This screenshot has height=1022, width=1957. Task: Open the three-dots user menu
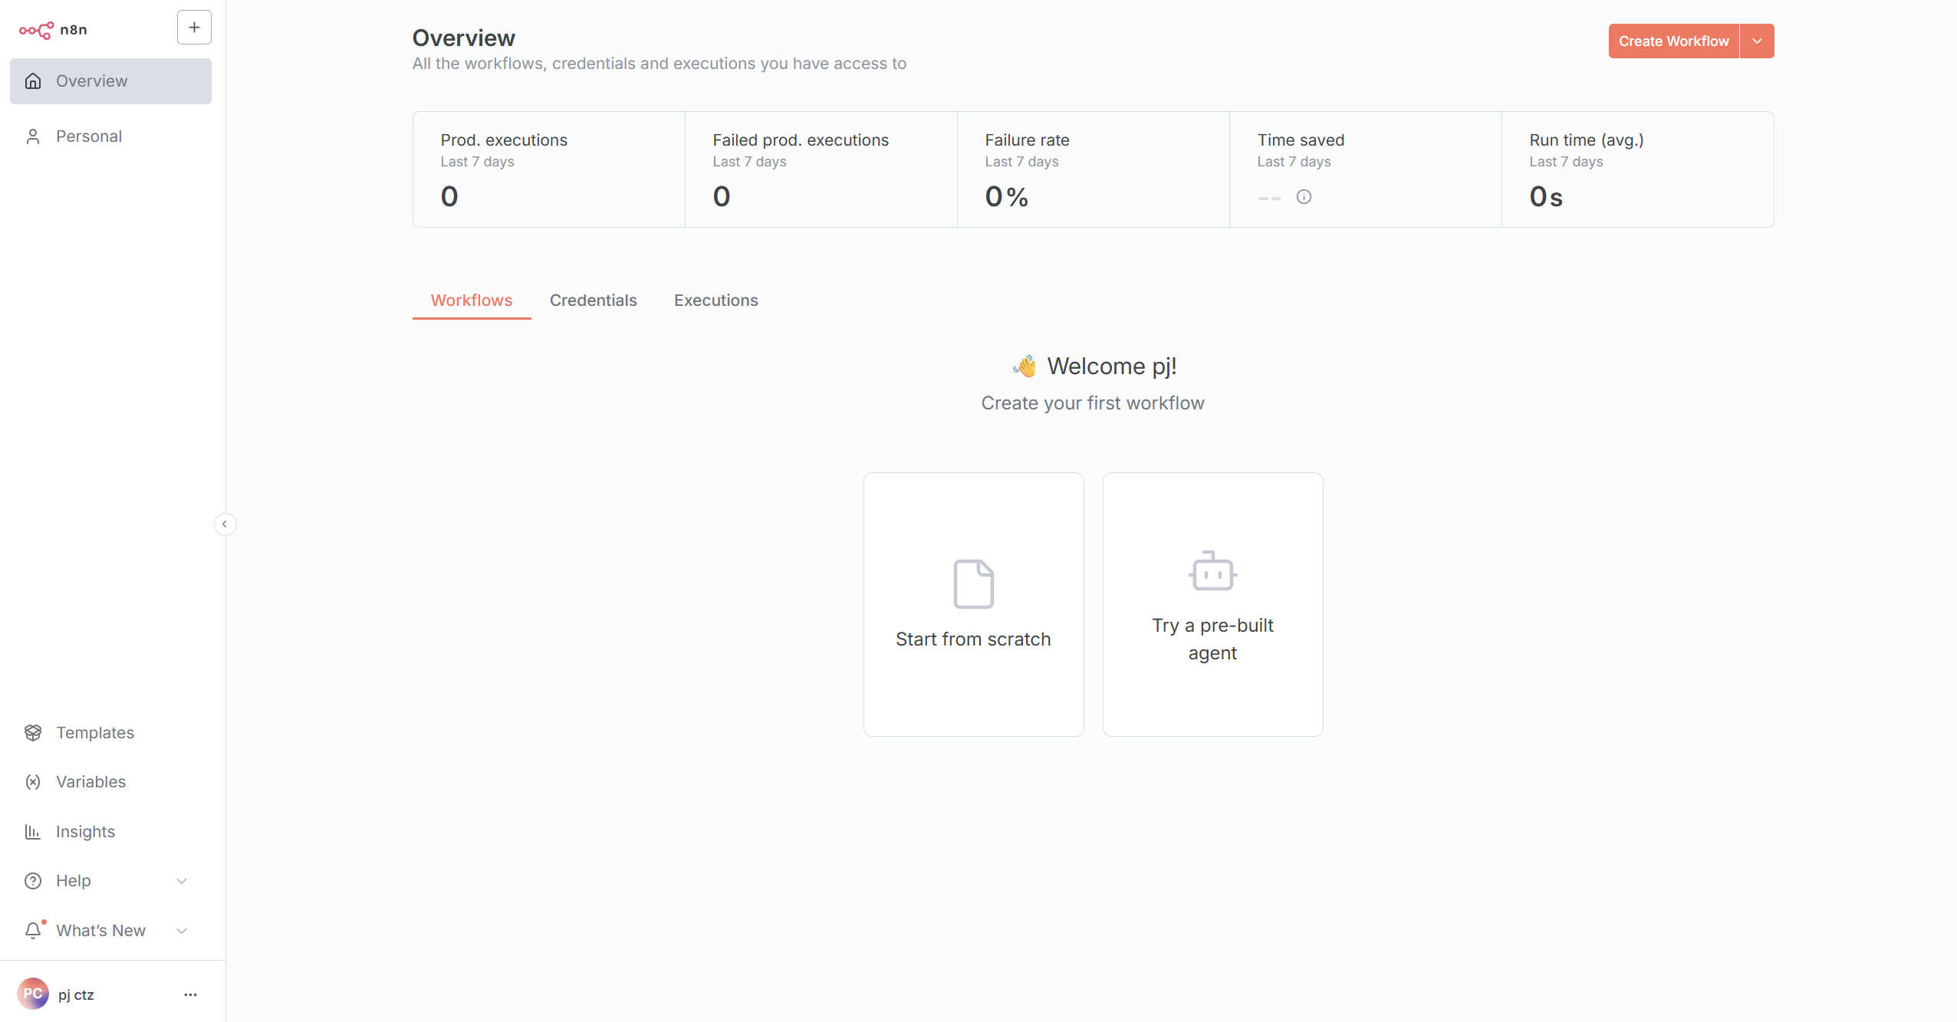[x=190, y=994]
